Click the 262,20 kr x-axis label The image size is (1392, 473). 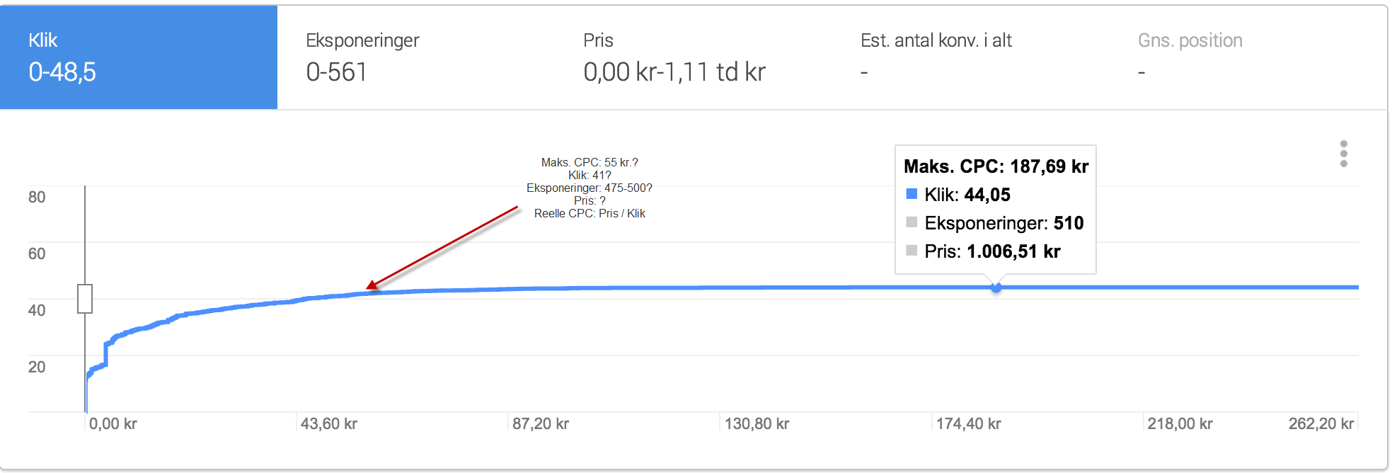1321,423
